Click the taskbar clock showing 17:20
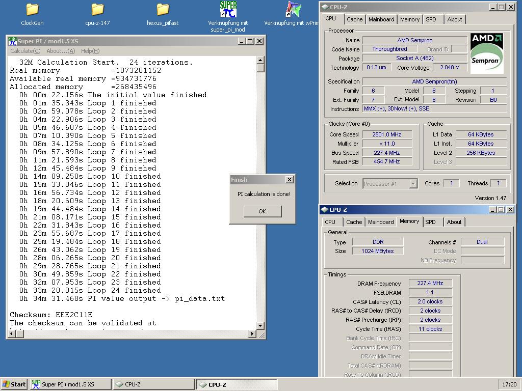 tap(509, 384)
